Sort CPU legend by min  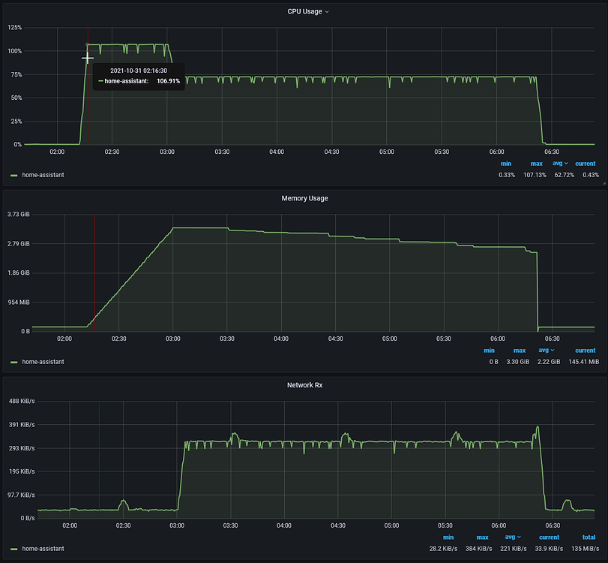[506, 164]
